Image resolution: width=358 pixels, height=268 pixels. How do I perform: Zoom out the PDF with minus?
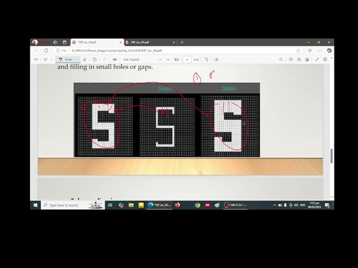coord(161,60)
